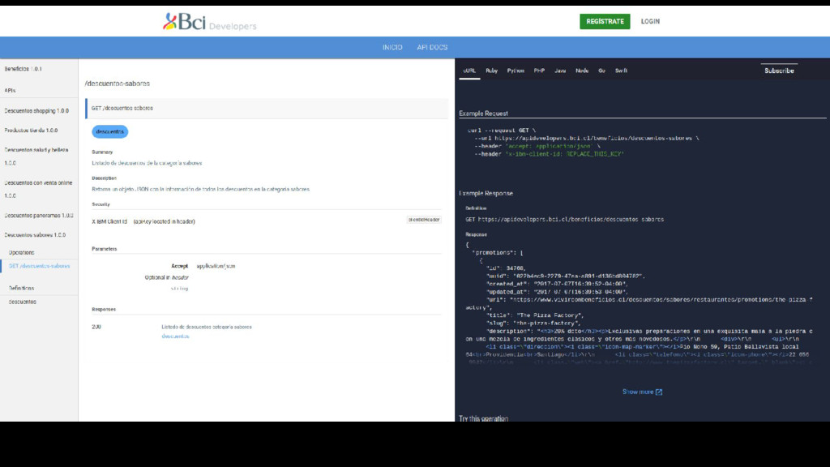Image resolution: width=830 pixels, height=467 pixels.
Task: Collapse Descuentos sabores 1.0.0 in sidebar
Action: point(35,234)
